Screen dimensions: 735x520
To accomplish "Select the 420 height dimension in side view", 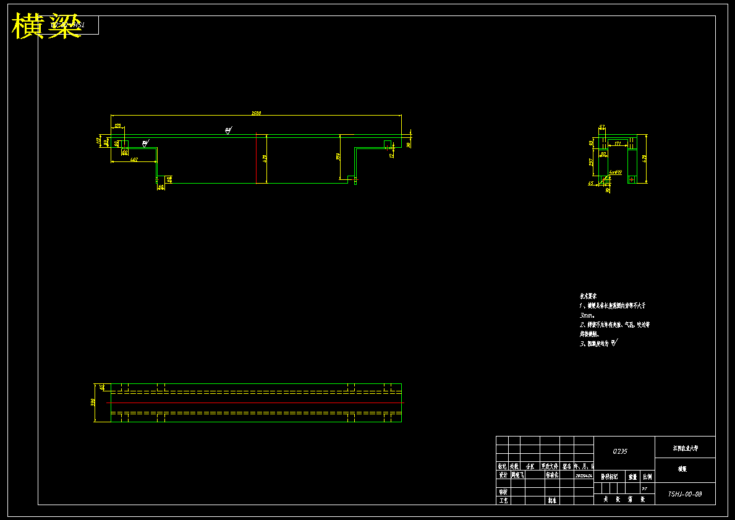I will click(x=645, y=158).
